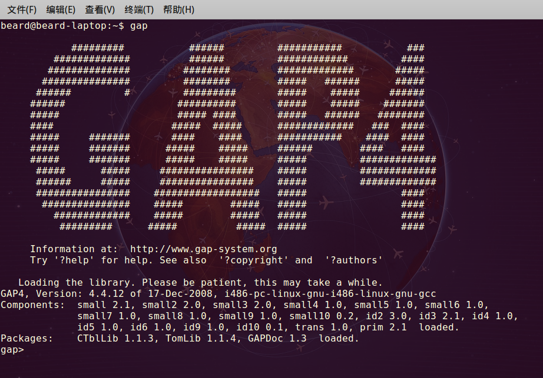Screen dimensions: 543x378
Task: Open the 编辑(E) menu
Action: (x=61, y=9)
